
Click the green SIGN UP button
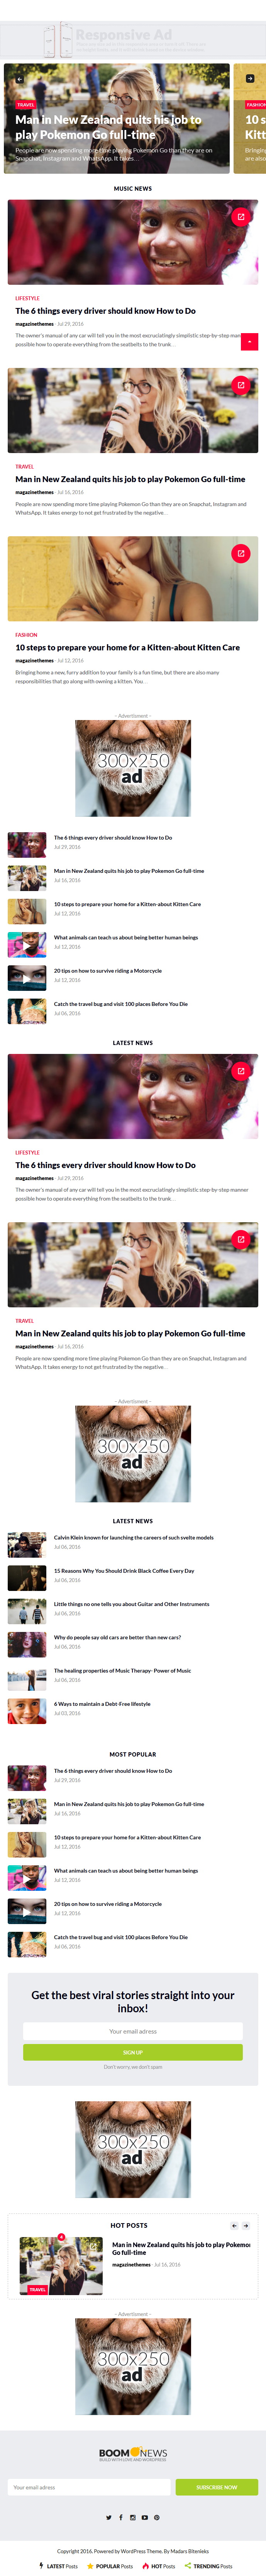[x=132, y=2052]
